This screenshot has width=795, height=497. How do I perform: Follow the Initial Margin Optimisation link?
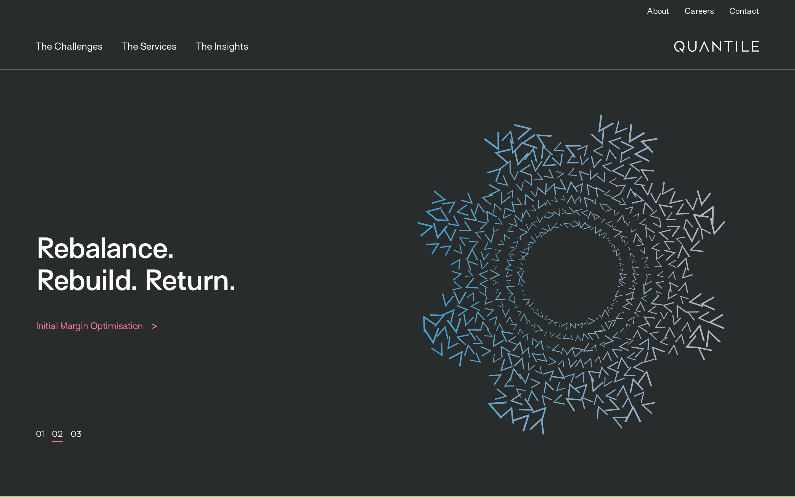click(x=89, y=326)
